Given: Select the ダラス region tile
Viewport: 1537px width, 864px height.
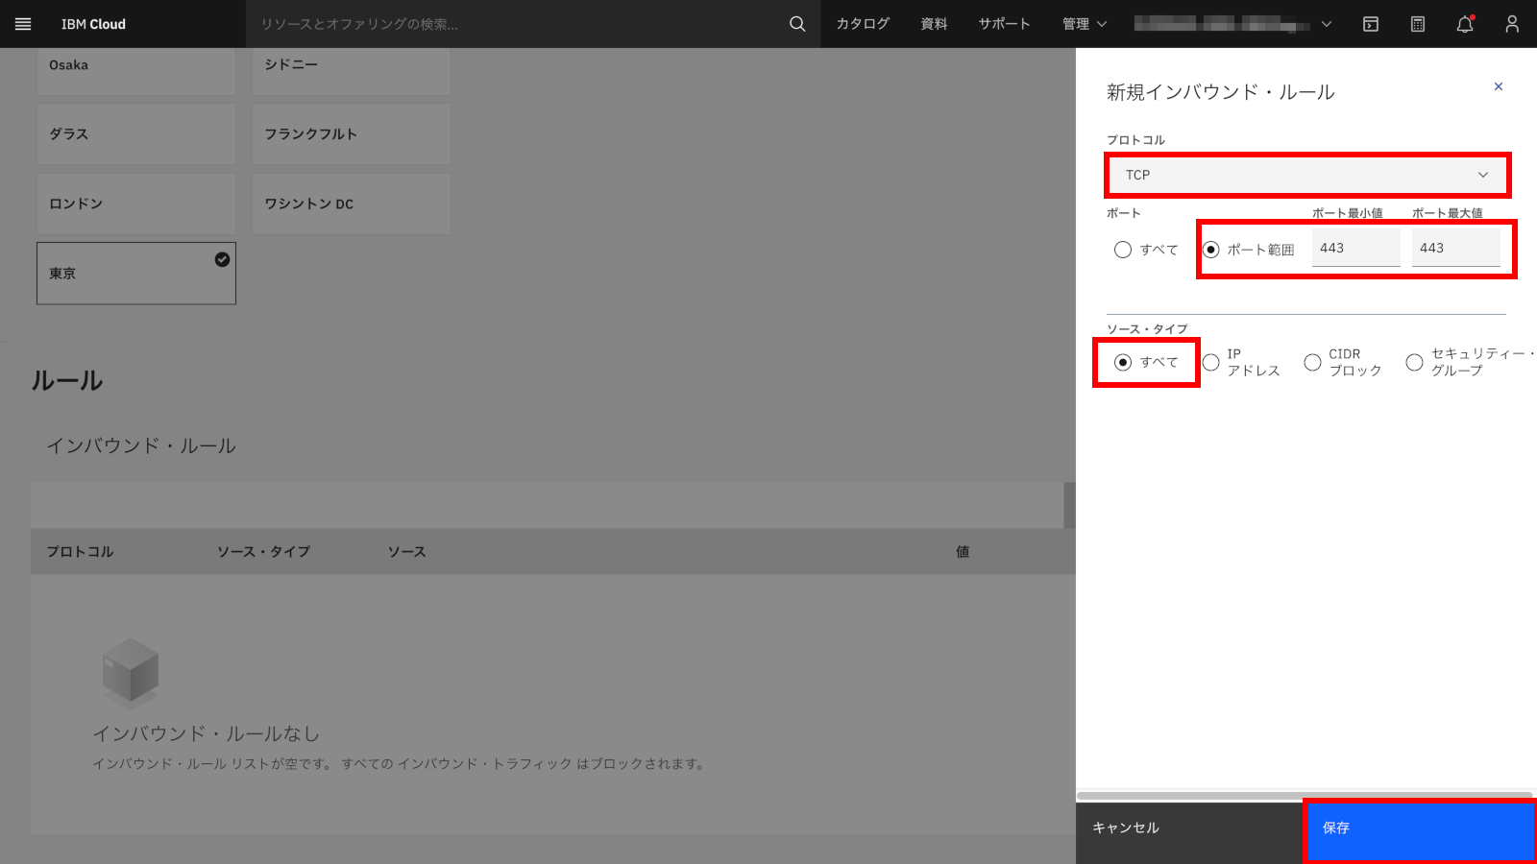Looking at the screenshot, I should (135, 133).
